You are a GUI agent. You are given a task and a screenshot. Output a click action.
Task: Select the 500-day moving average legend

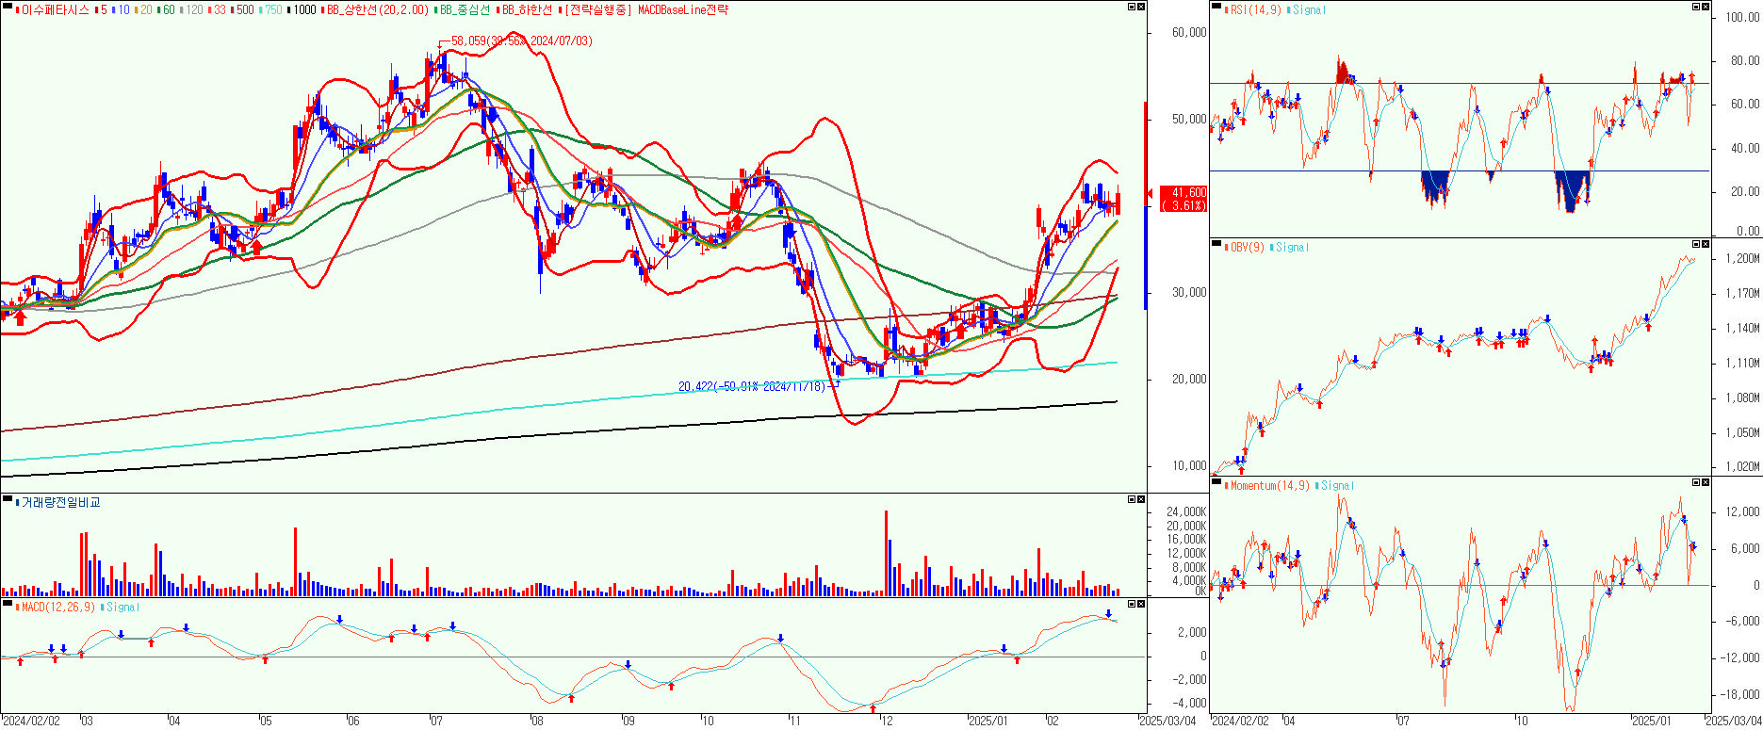point(242,10)
